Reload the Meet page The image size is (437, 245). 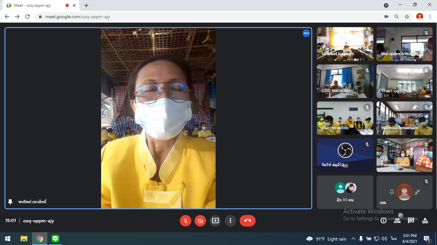point(28,17)
